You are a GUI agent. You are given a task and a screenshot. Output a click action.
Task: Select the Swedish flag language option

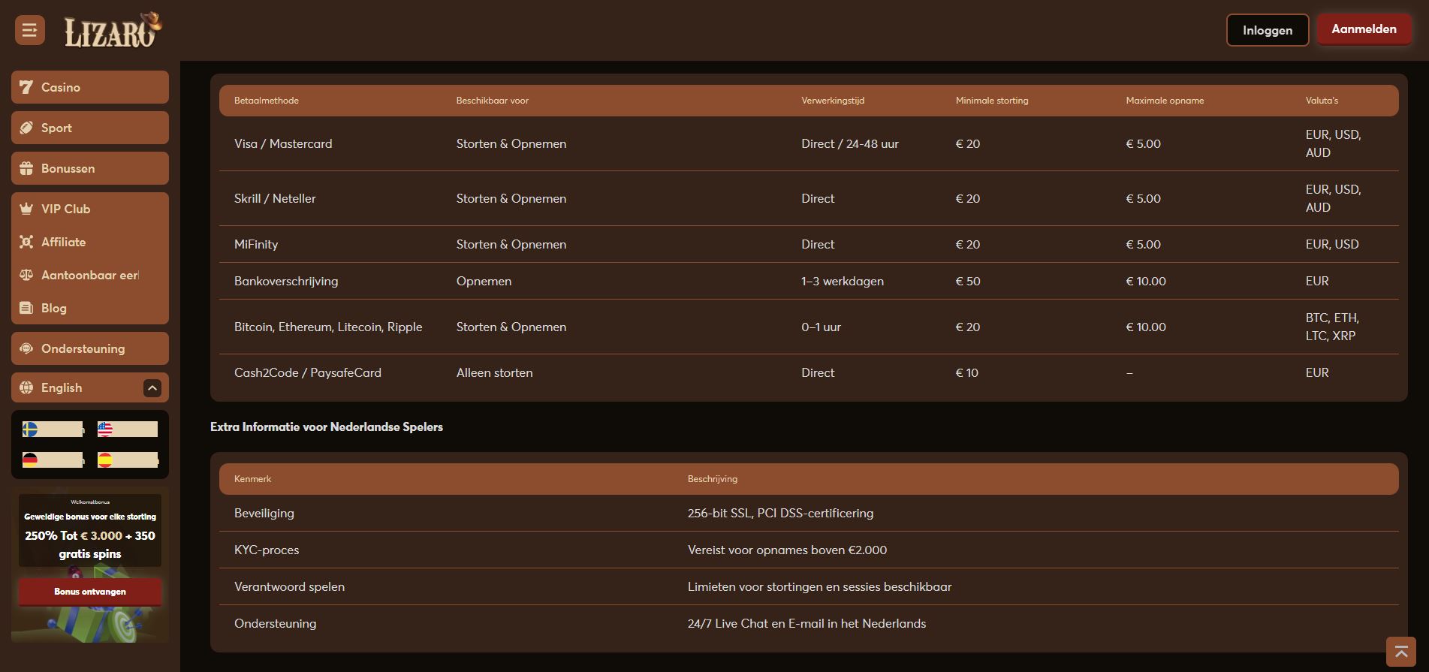(53, 429)
